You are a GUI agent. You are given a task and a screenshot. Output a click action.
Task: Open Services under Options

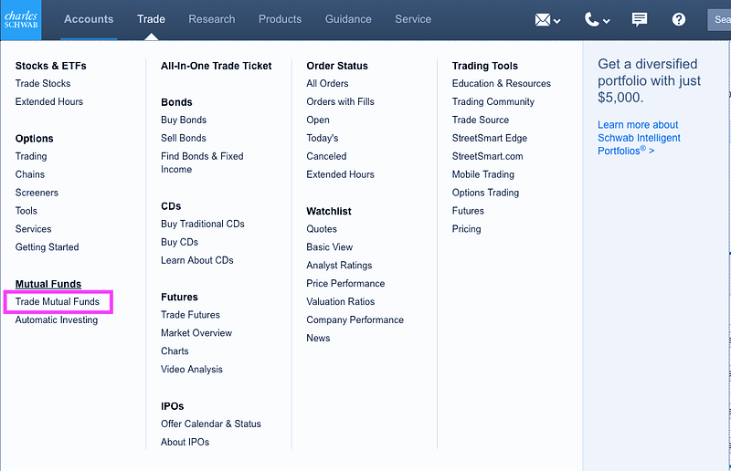[33, 229]
